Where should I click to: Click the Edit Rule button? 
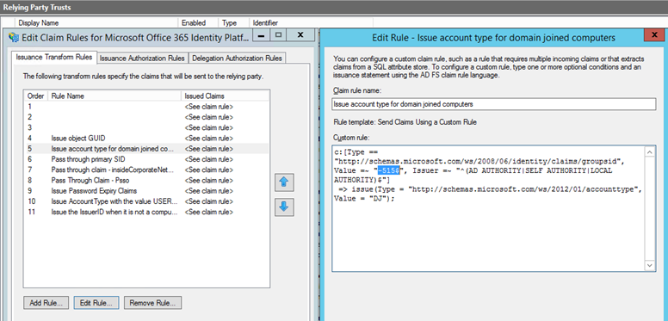point(96,303)
